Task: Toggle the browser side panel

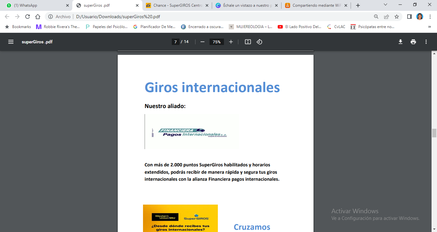Action: coord(409,17)
